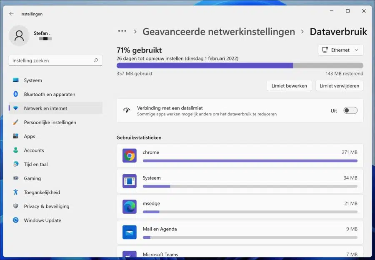Click the 21 MB msedge value
This screenshot has width=375, height=260.
[351, 203]
